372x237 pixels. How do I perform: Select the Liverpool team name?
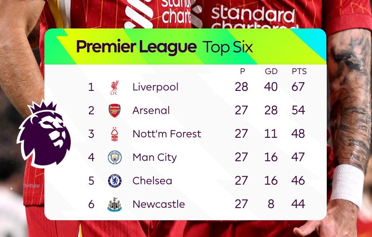pos(155,87)
